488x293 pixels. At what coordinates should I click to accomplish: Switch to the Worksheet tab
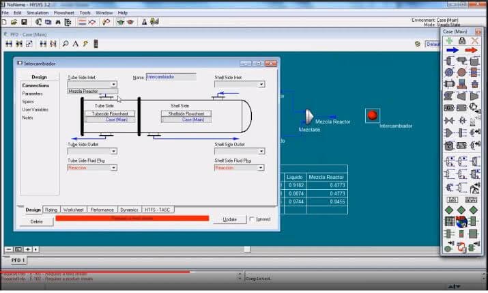click(x=74, y=210)
